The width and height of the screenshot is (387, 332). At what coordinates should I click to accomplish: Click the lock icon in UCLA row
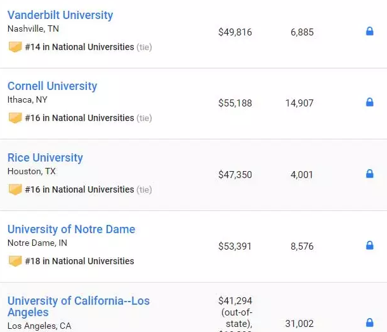pos(370,322)
